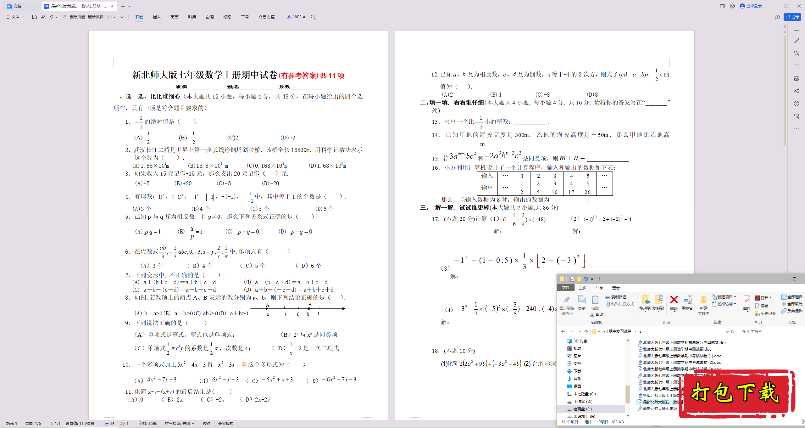Switch to the 插入 ribbon tab
Screen dimensions: 805x428
157,17
